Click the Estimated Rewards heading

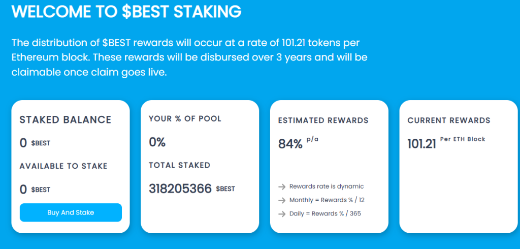(323, 120)
